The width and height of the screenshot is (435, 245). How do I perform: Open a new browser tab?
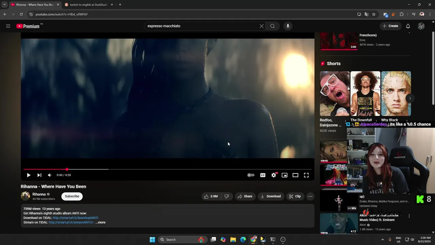click(120, 5)
